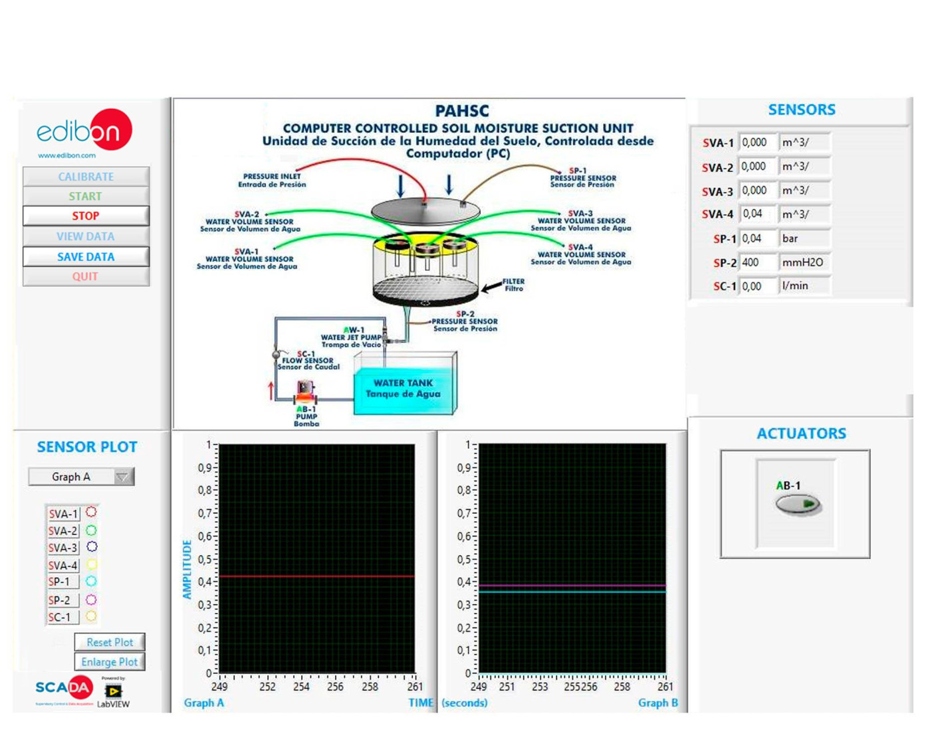Click the SAVE DATA button
The width and height of the screenshot is (926, 747).
click(86, 257)
